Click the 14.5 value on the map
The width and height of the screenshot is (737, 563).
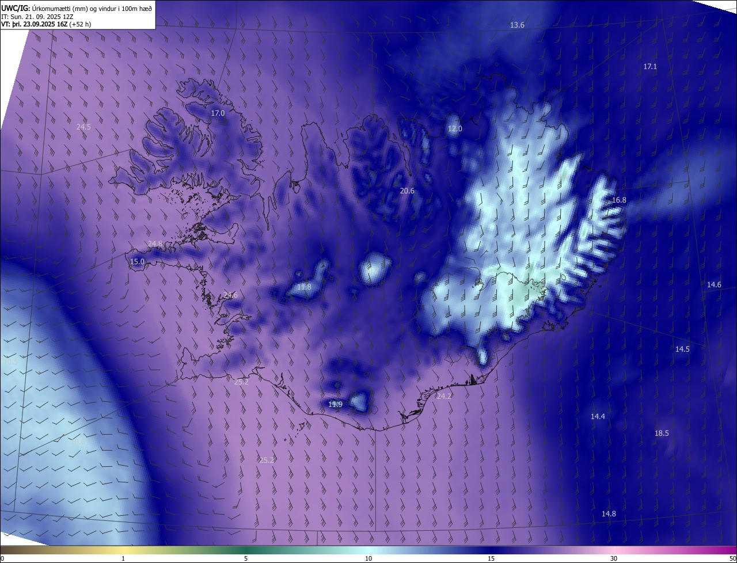tap(682, 349)
